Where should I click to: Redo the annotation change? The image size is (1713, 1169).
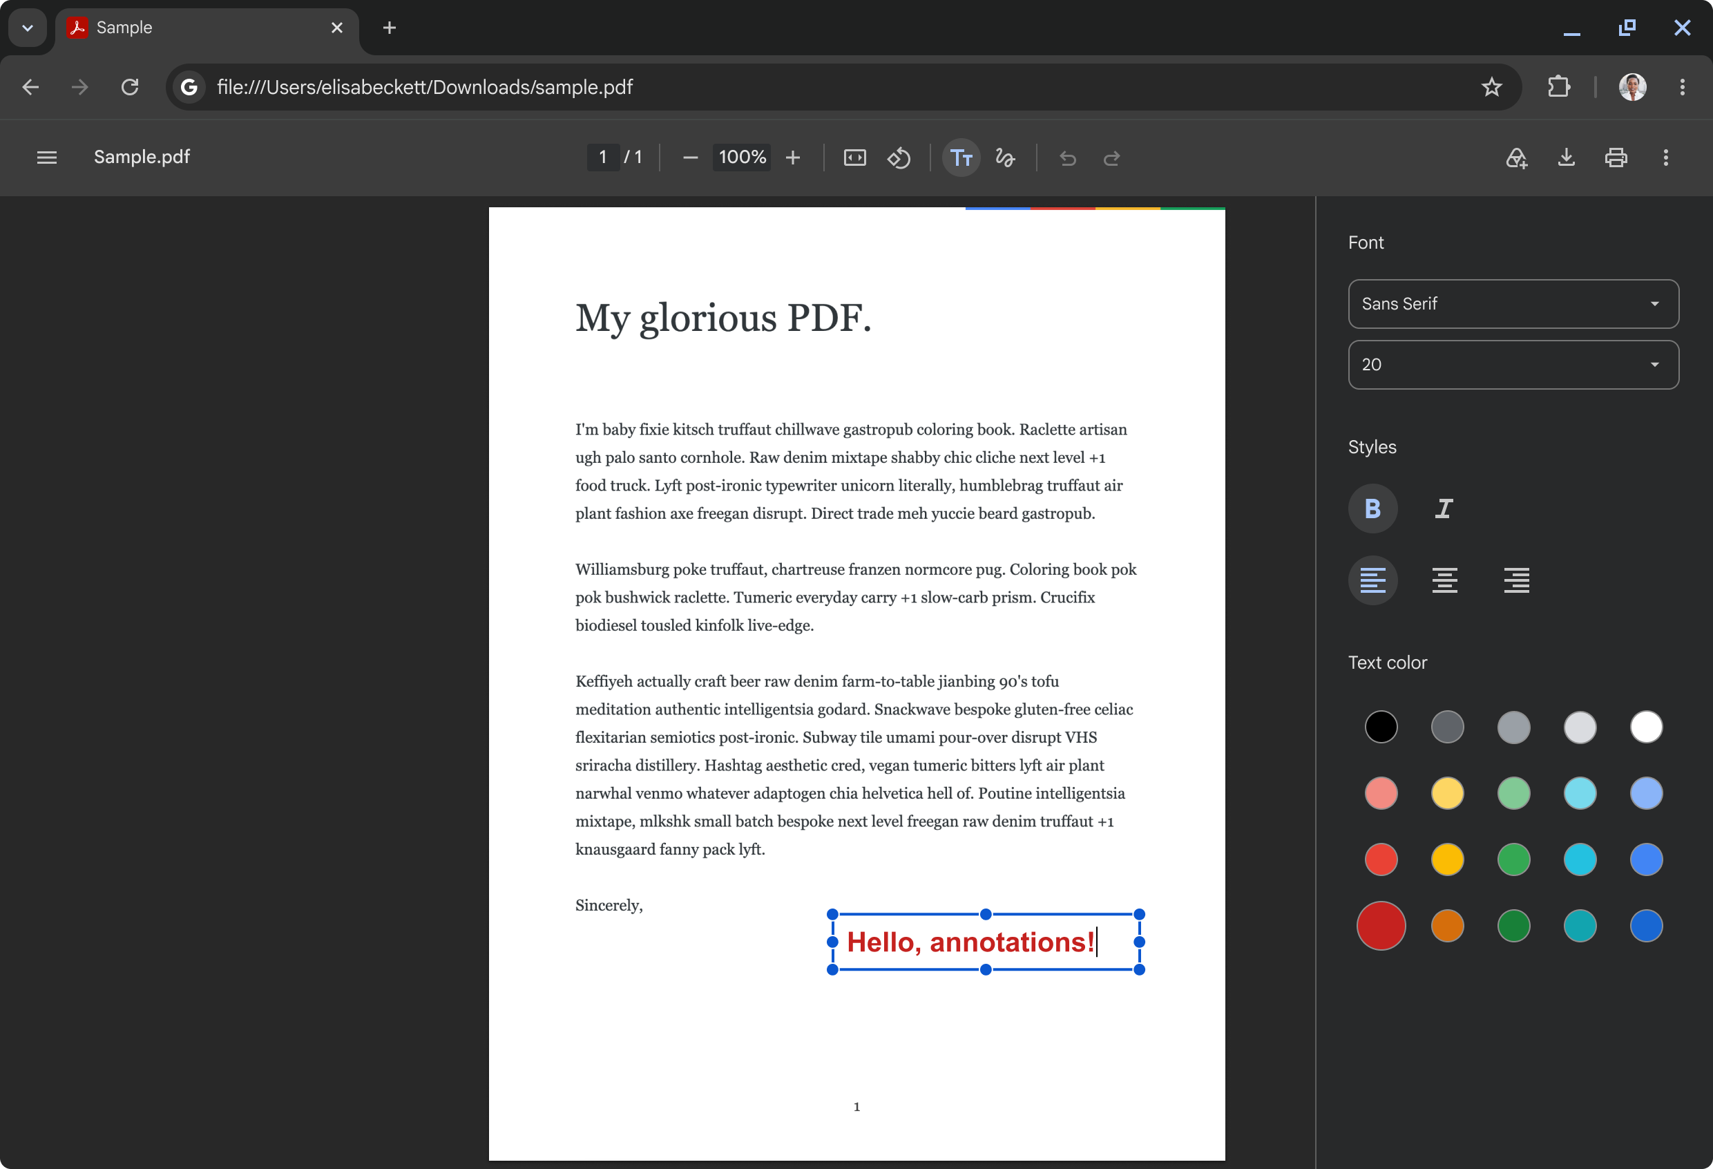point(1111,157)
